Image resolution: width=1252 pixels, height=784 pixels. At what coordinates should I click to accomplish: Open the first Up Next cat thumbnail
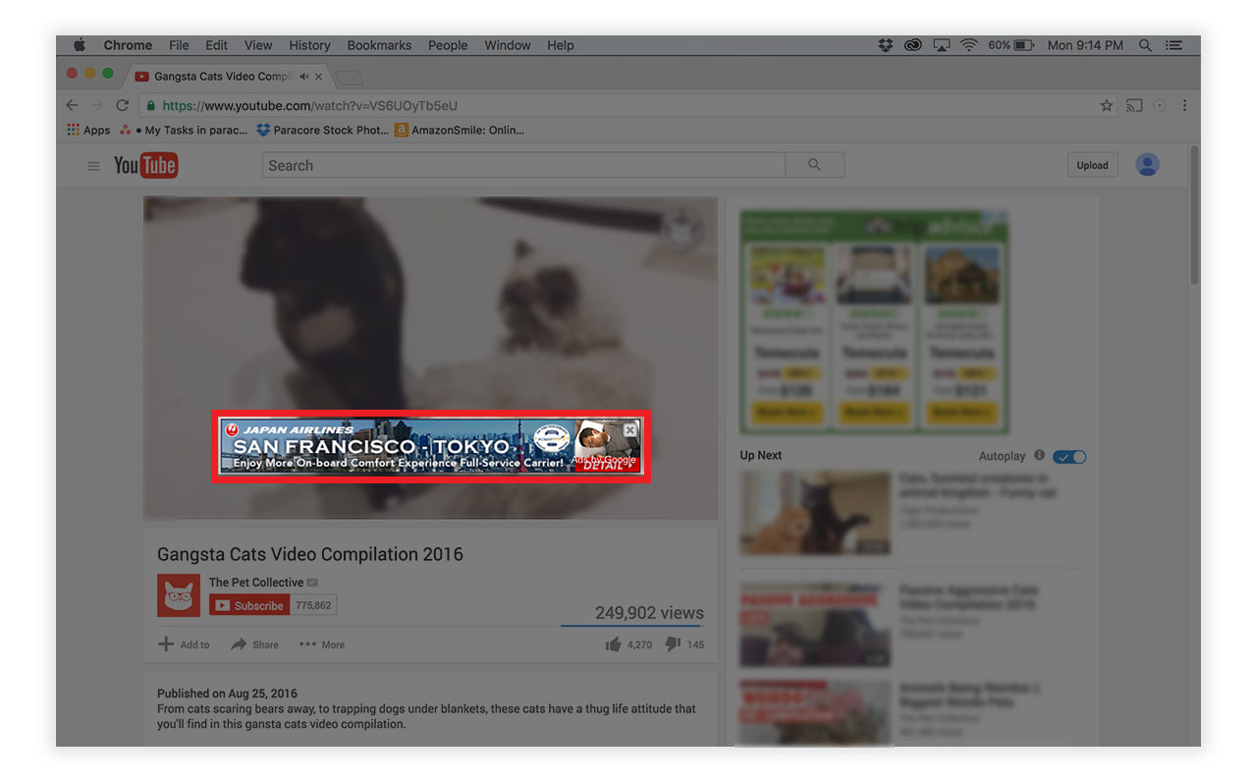(815, 514)
